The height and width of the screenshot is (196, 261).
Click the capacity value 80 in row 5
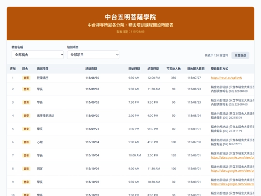coord(174,129)
